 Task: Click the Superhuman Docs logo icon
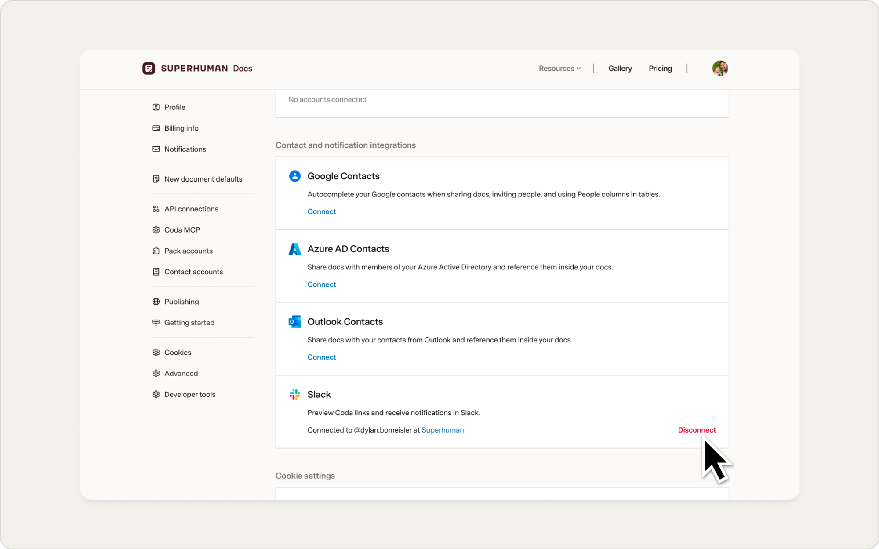click(x=149, y=68)
